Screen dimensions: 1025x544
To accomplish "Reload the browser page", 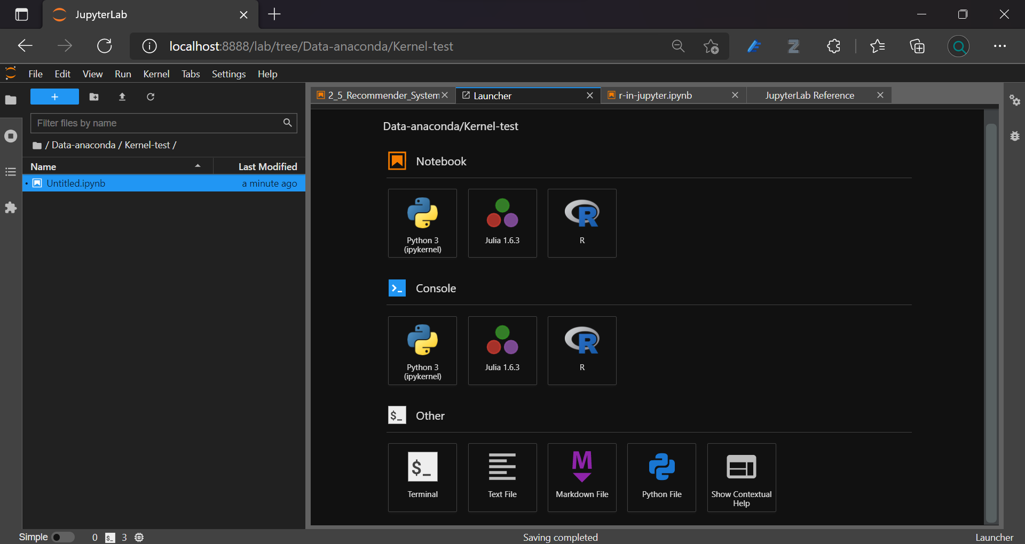I will [x=105, y=46].
